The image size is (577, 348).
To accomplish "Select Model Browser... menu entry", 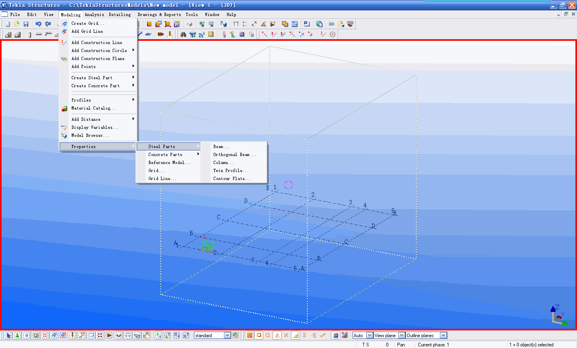I will click(x=98, y=135).
